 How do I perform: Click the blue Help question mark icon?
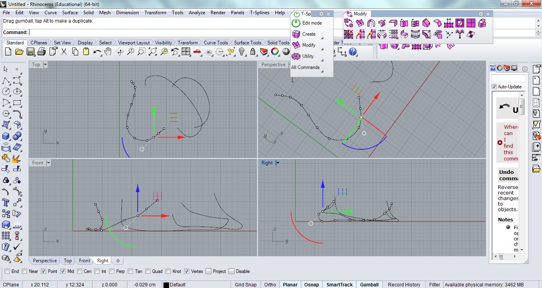pyautogui.click(x=353, y=51)
